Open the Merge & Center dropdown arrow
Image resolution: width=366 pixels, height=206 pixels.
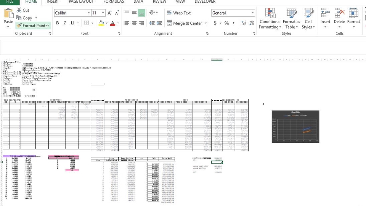[x=206, y=23]
